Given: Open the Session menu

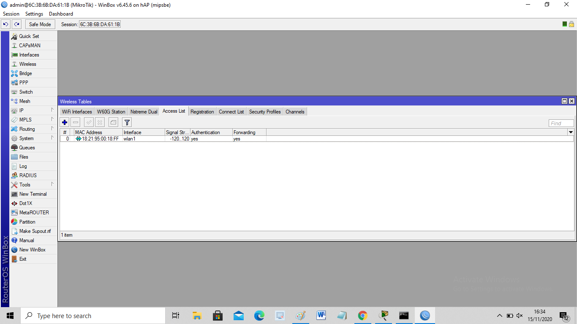Looking at the screenshot, I should [x=11, y=14].
